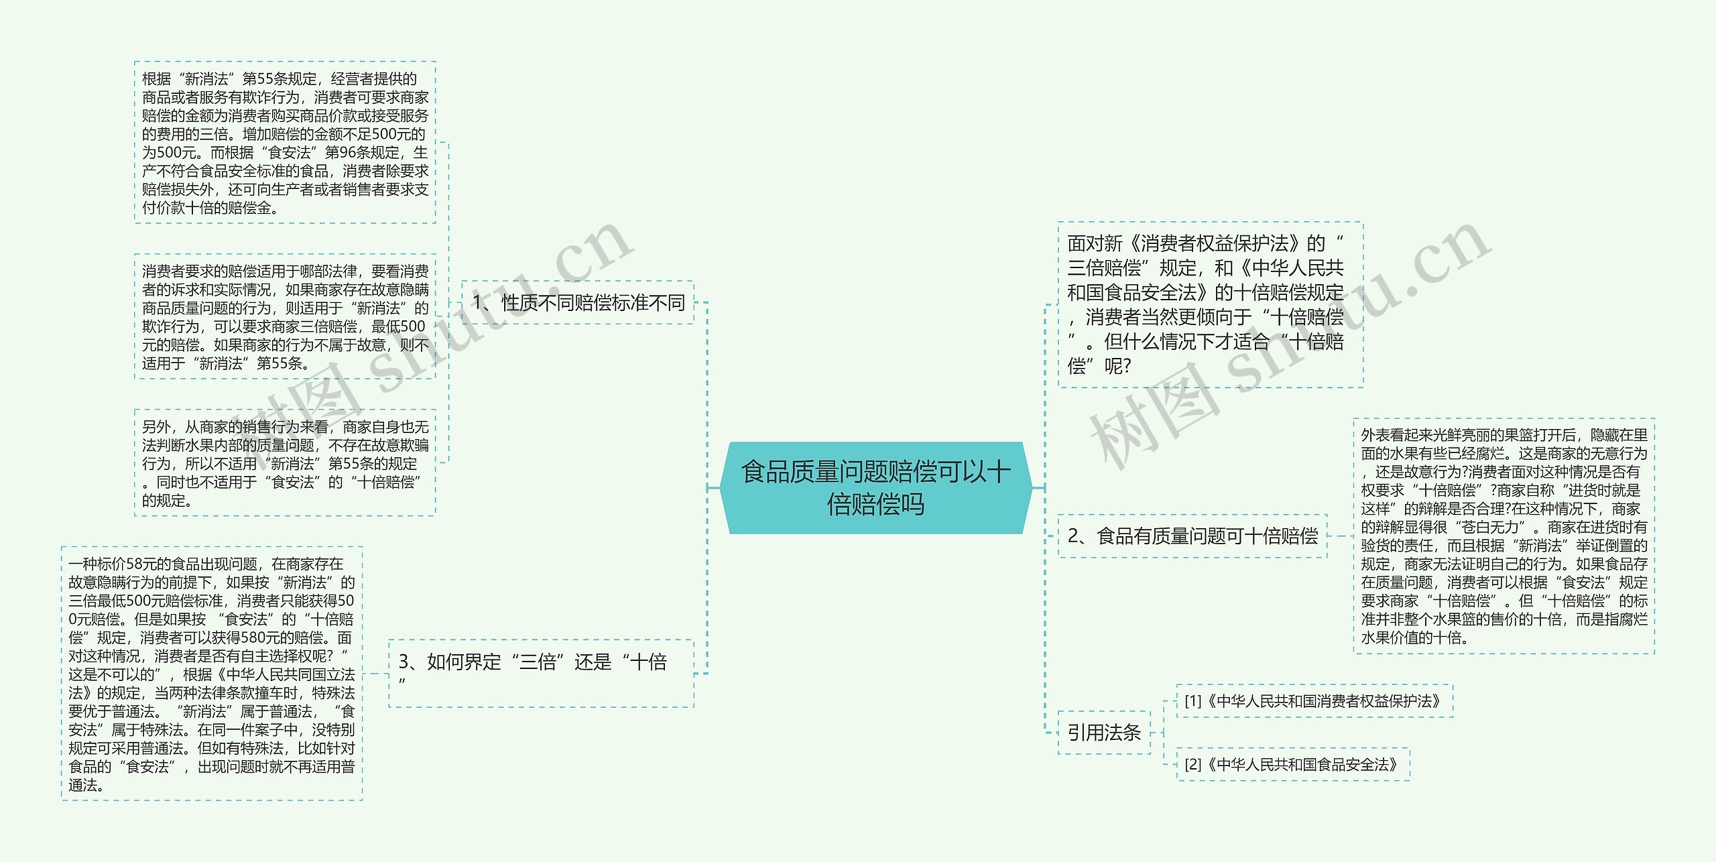Open reference [2]《中华人民共和国食品安全法》
1716x862 pixels.
coord(1292,764)
